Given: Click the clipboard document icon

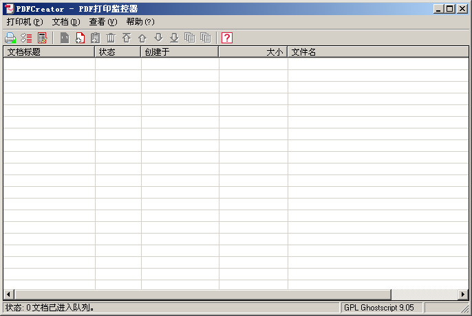Looking at the screenshot, I should coord(96,38).
